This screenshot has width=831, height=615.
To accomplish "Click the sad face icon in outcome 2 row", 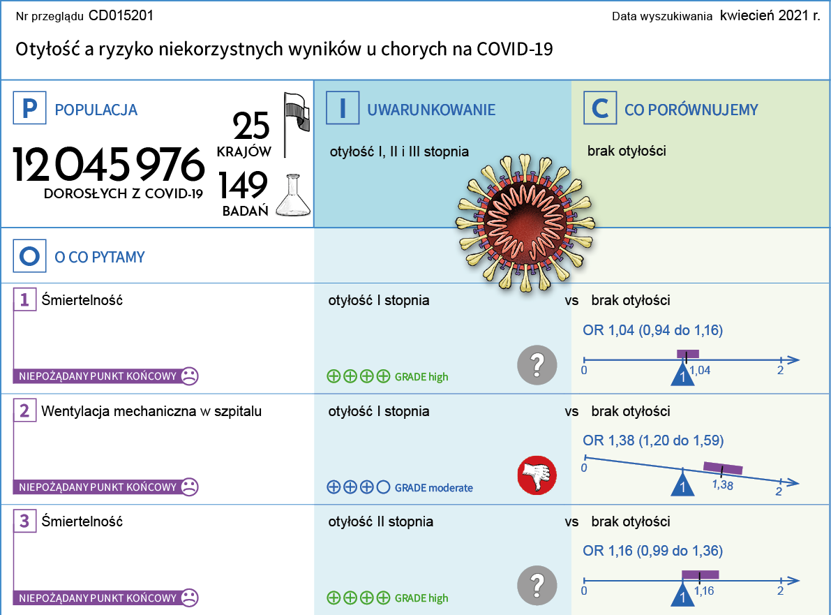I will pos(188,487).
